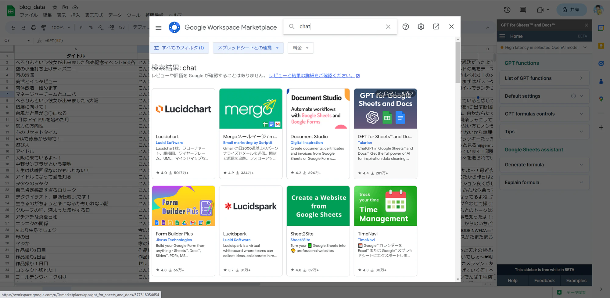Screen dimensions: 610x298
Task: Open the Marketplace hamburger menu
Action: (x=158, y=27)
